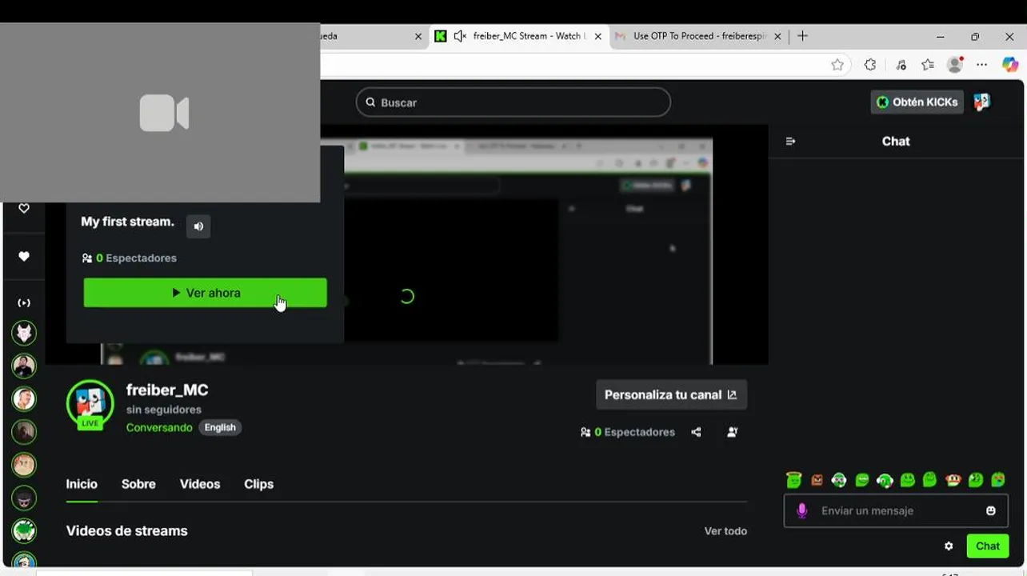
Task: Open the second sidebar channel avatar
Action: (x=24, y=366)
